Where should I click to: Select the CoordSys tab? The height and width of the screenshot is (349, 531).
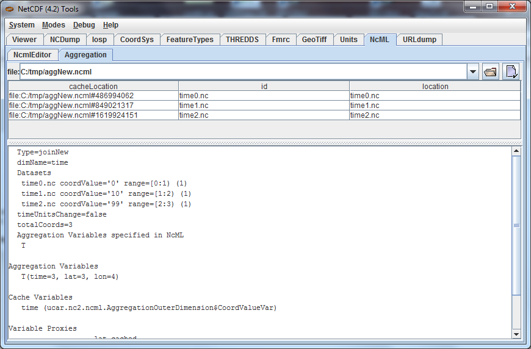pos(137,40)
